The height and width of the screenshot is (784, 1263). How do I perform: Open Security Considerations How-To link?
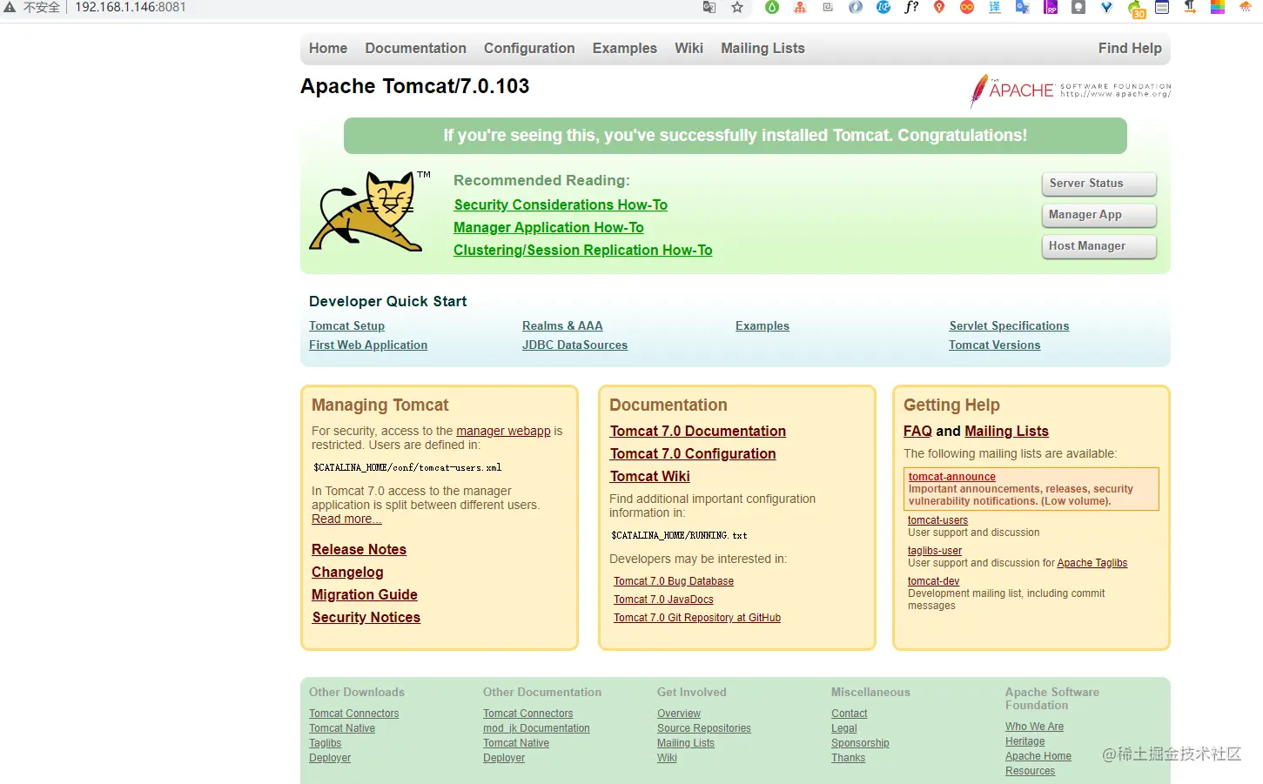[x=561, y=204]
